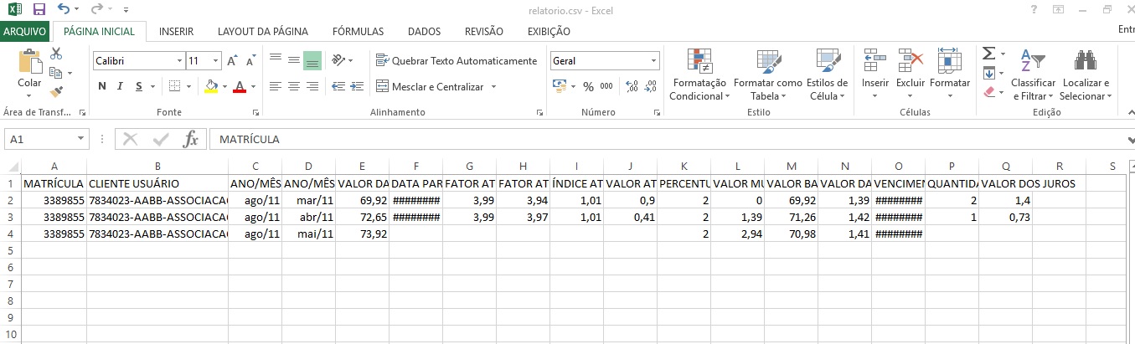
Task: Click the Save floppy disk icon
Action: coord(39,10)
